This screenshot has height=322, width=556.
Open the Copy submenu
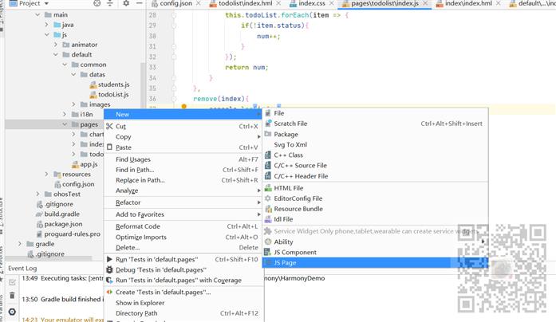(183, 137)
